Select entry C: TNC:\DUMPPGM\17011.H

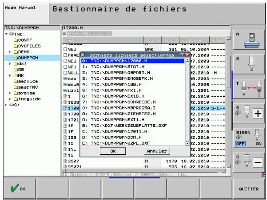(133, 132)
